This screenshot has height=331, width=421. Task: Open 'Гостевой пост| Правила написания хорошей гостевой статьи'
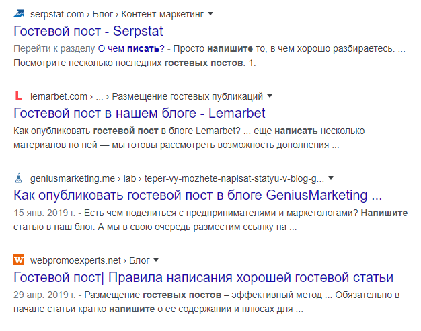[x=203, y=277]
